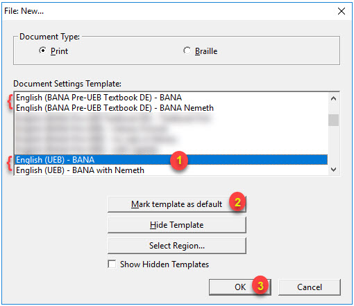Select the English (UEB) - BANA template
The height and width of the screenshot is (306, 354).
(171, 160)
